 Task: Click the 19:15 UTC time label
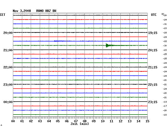(153, 33)
